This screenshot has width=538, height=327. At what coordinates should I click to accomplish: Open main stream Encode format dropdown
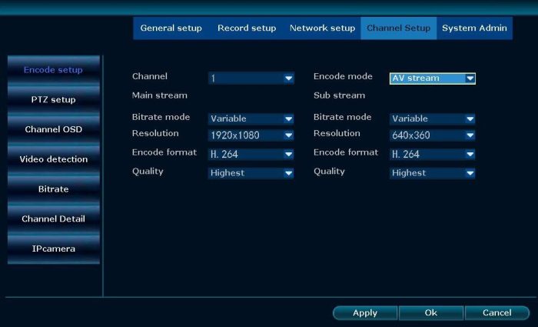click(x=251, y=154)
